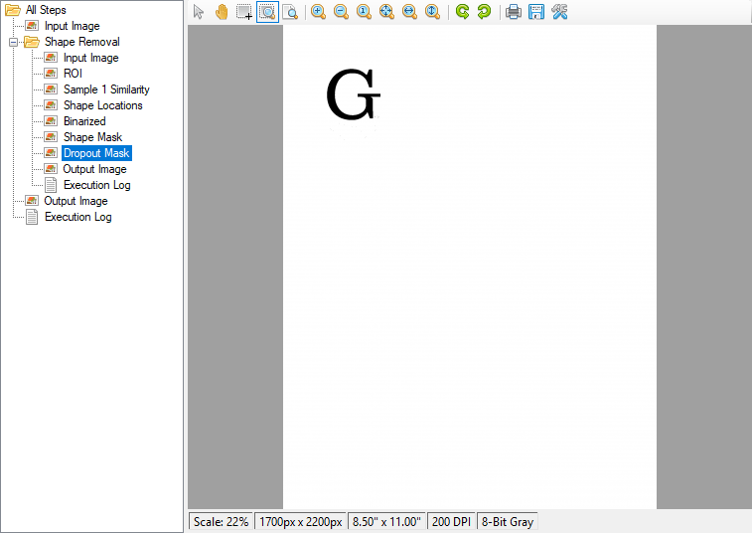Select the top-level Input Image step
This screenshot has height=533, width=752.
[72, 26]
